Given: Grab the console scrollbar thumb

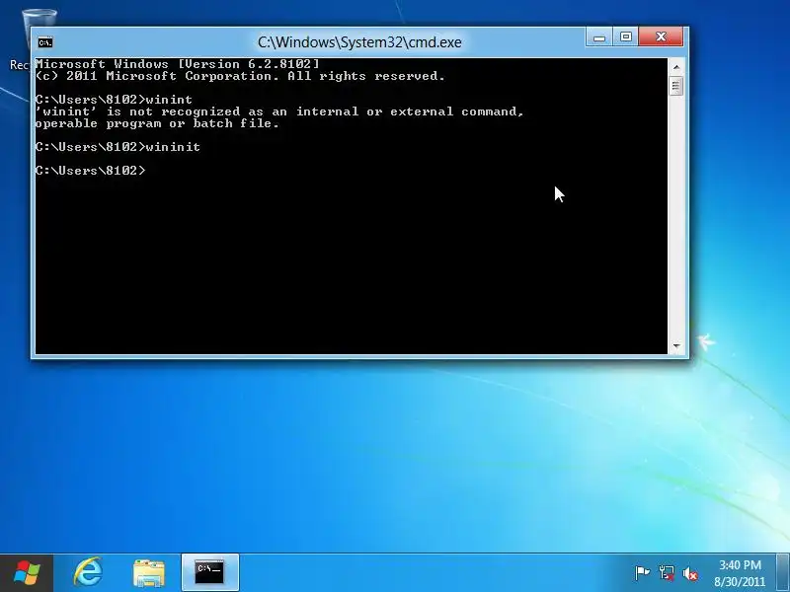Looking at the screenshot, I should point(676,86).
